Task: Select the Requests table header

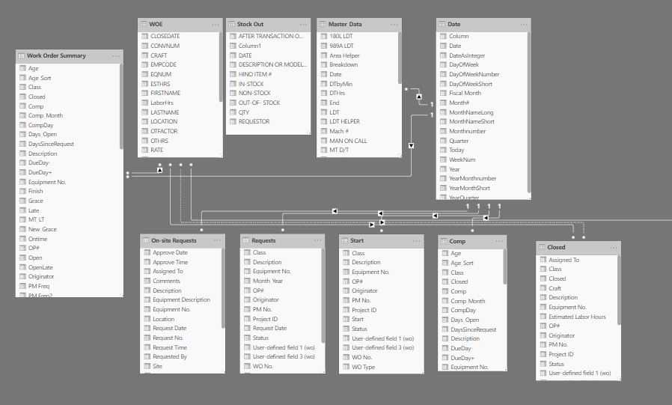Action: [x=282, y=240]
